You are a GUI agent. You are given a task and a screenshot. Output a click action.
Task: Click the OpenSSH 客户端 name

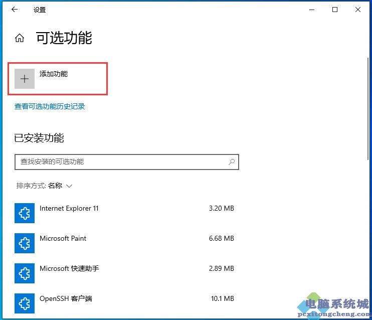tap(66, 298)
